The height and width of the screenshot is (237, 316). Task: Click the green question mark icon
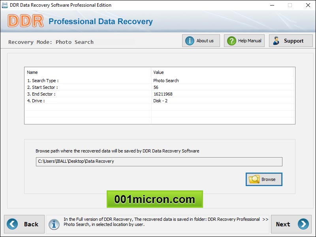tap(231, 41)
